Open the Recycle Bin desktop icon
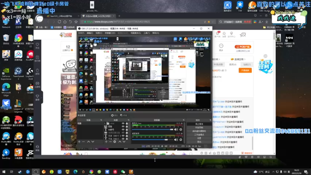The height and width of the screenshot is (175, 311). tap(6, 39)
